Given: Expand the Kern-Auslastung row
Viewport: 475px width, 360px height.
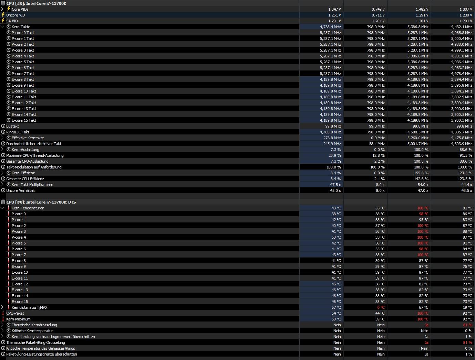Looking at the screenshot, I should 2,150.
